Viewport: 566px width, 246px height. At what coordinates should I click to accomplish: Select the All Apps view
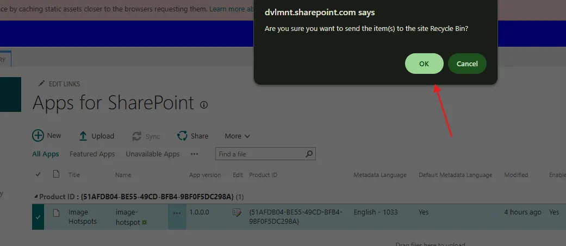tap(46, 154)
